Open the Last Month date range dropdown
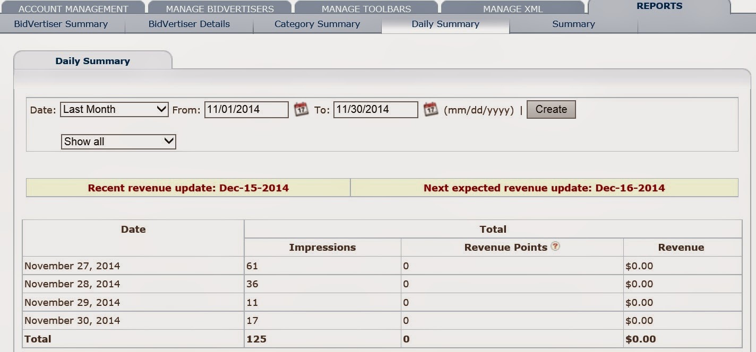The width and height of the screenshot is (756, 352). point(115,109)
